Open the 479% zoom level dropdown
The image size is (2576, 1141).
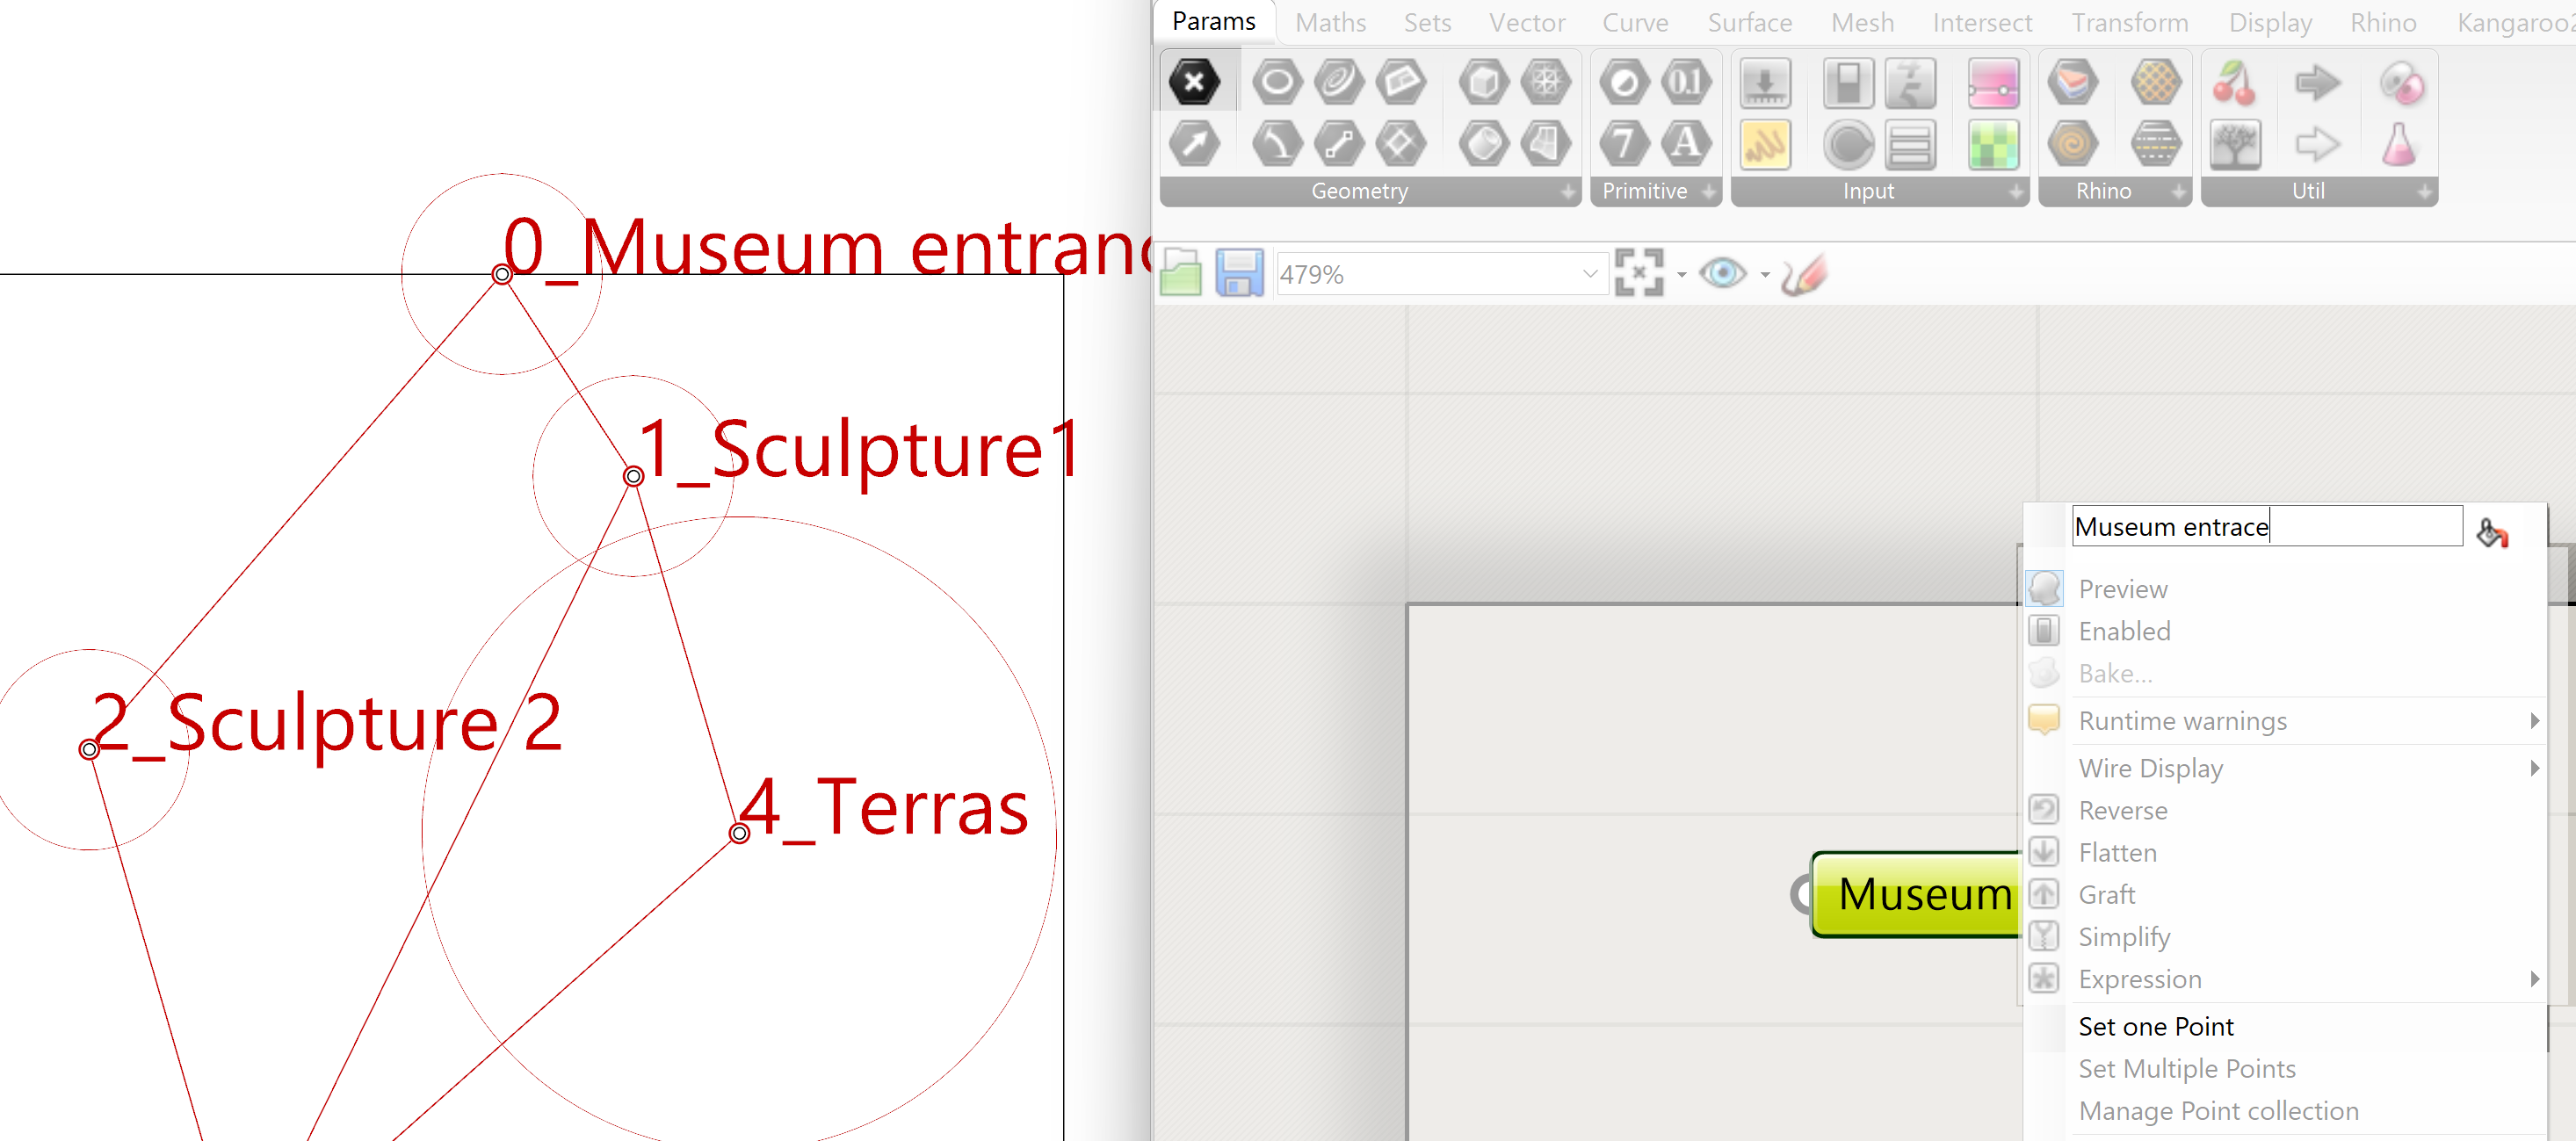tap(1589, 274)
